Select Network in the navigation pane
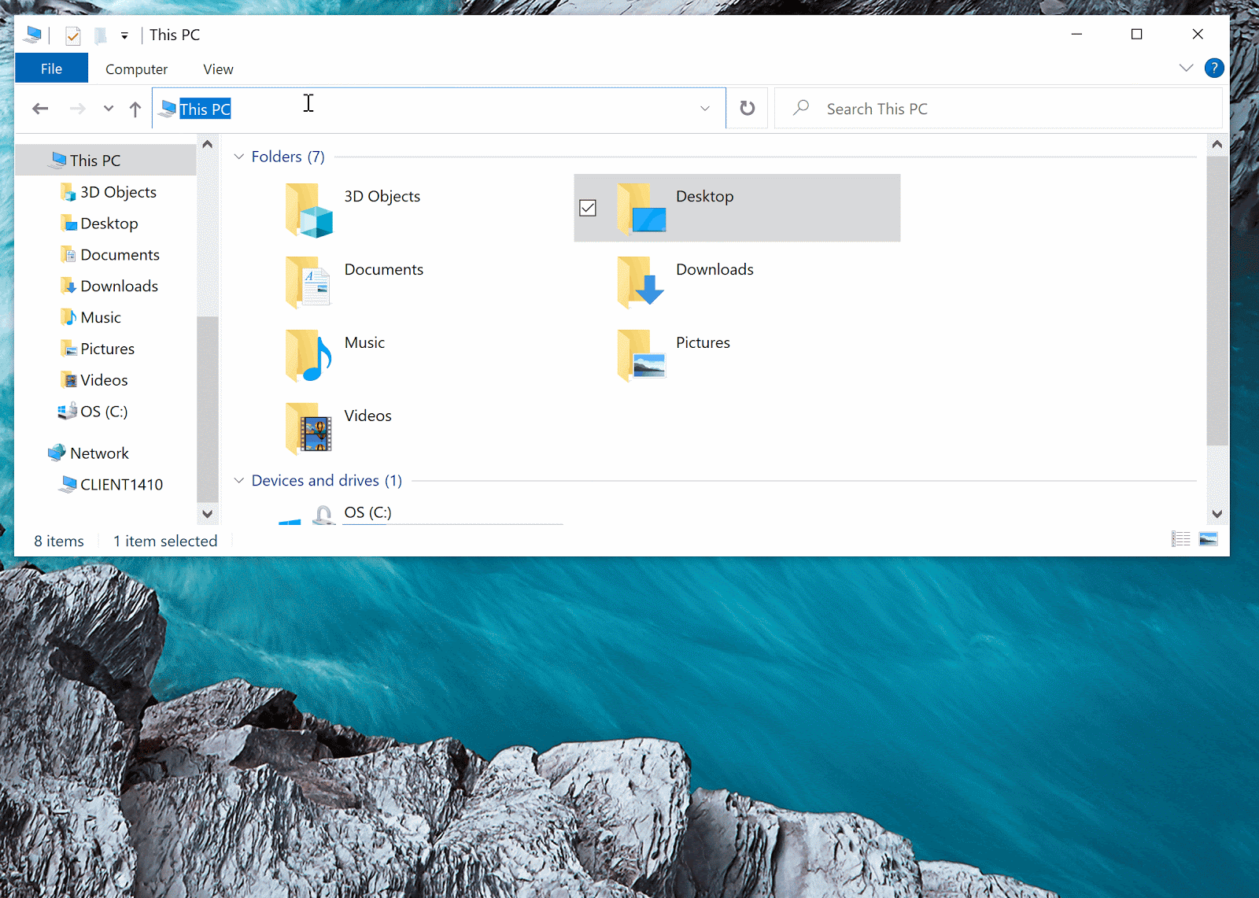Screen dimensions: 1259x898 [99, 453]
